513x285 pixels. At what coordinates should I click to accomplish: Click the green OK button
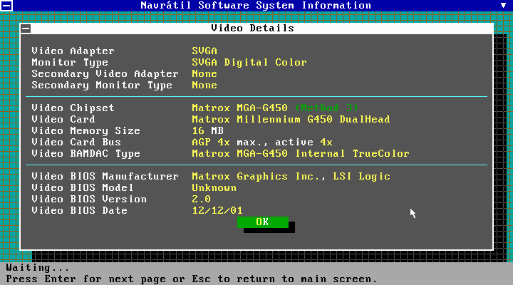coord(263,222)
